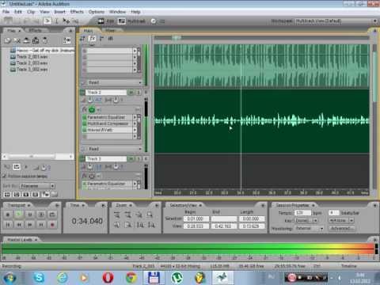Open the 4/4 time signature dropdown
This screenshot has height=285, width=380.
[x=341, y=220]
